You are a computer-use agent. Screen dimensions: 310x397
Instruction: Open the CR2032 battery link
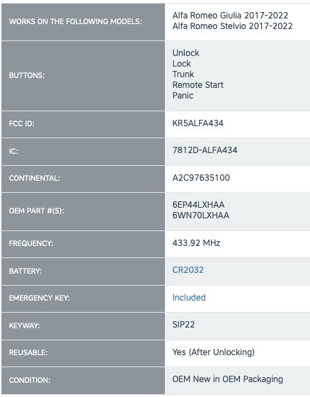tap(188, 270)
